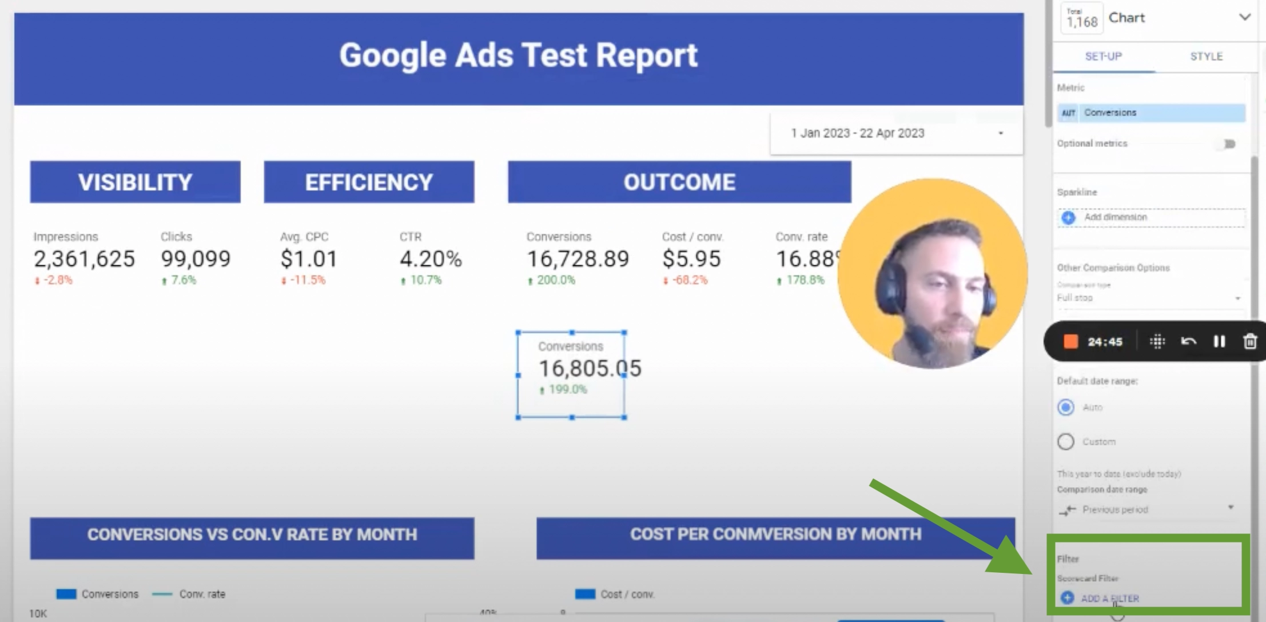Viewport: 1266px width, 622px height.
Task: Select the Clicks 99,099 scorecard
Action: point(196,258)
